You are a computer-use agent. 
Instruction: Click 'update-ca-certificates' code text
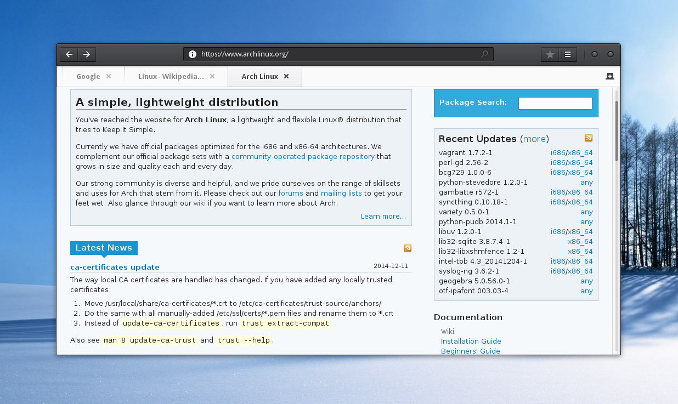[171, 323]
